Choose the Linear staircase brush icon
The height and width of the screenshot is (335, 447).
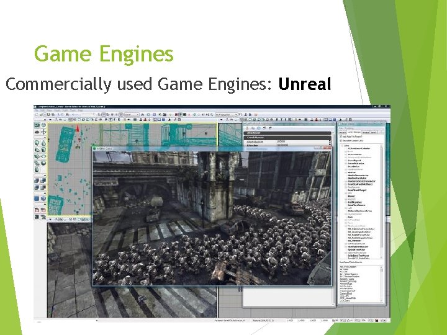click(x=37, y=156)
